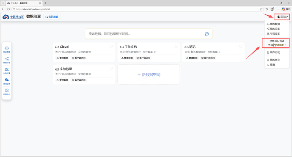
Task: Open the browser profile avatar icon
Action: pos(272,9)
